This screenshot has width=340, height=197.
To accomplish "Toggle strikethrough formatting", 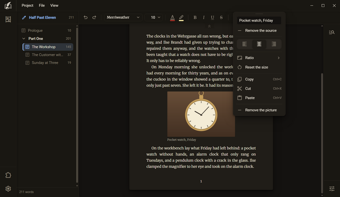I will tap(221, 17).
